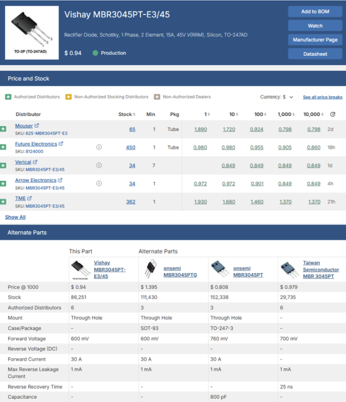Click Add to BOM button
Viewport: 346px width, 402px height.
[x=315, y=12]
